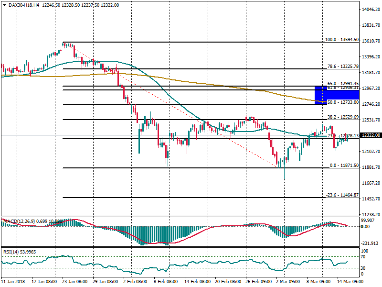This screenshot has width=382, height=287.
Task: Select the blue rectangle zone on chart
Action: (321, 95)
